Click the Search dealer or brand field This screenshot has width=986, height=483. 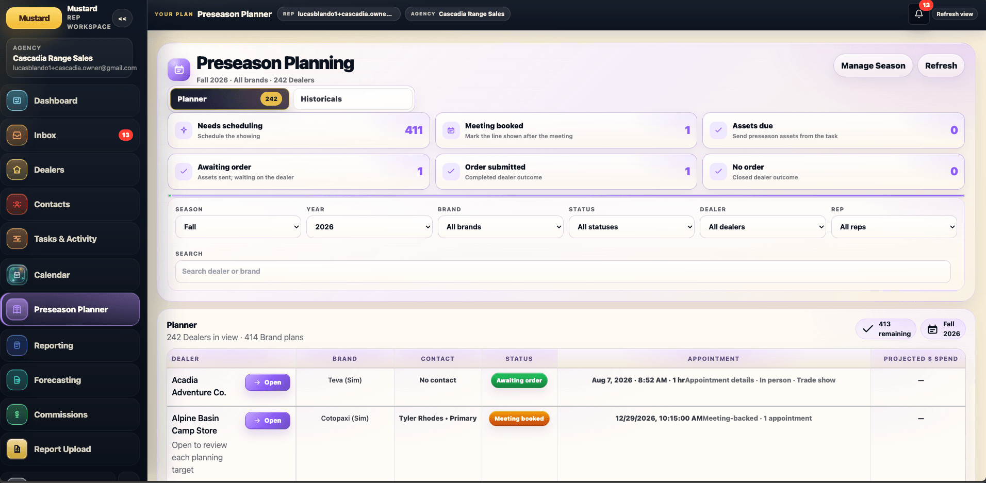pos(563,271)
